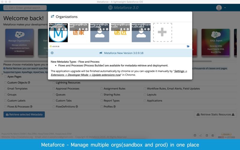
Task: Tick the Layouts checkbox
Action: tap(145, 95)
